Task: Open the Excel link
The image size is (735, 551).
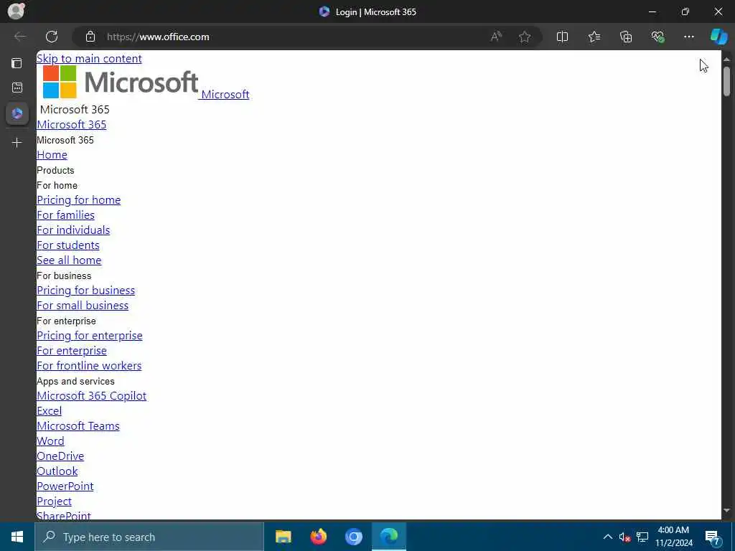Action: click(50, 411)
